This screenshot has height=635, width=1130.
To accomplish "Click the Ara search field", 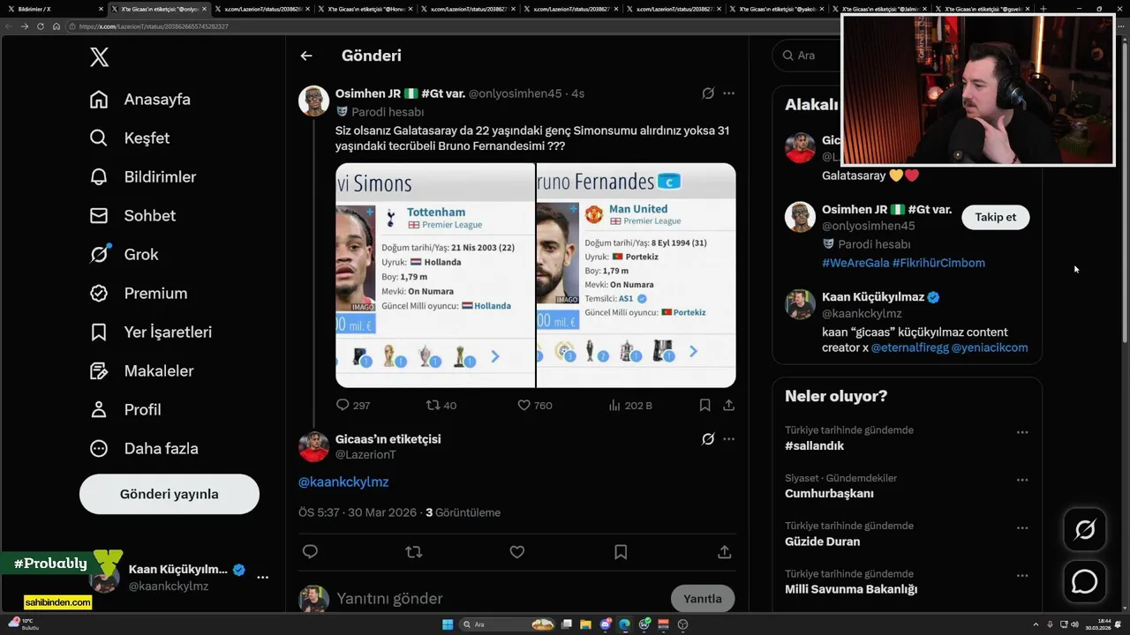I will (808, 56).
